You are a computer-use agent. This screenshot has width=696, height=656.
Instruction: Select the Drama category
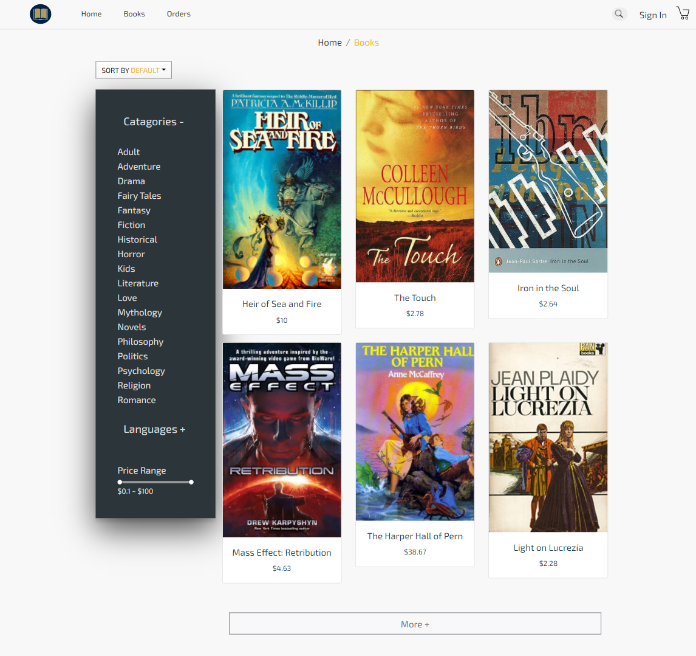coord(131,181)
